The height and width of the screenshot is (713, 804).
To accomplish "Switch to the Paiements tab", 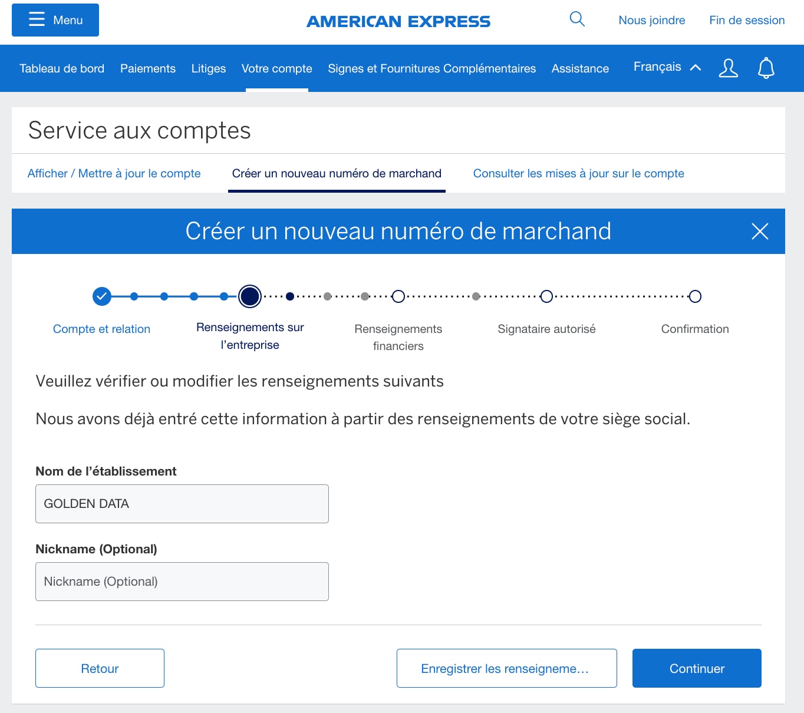I will (x=147, y=68).
